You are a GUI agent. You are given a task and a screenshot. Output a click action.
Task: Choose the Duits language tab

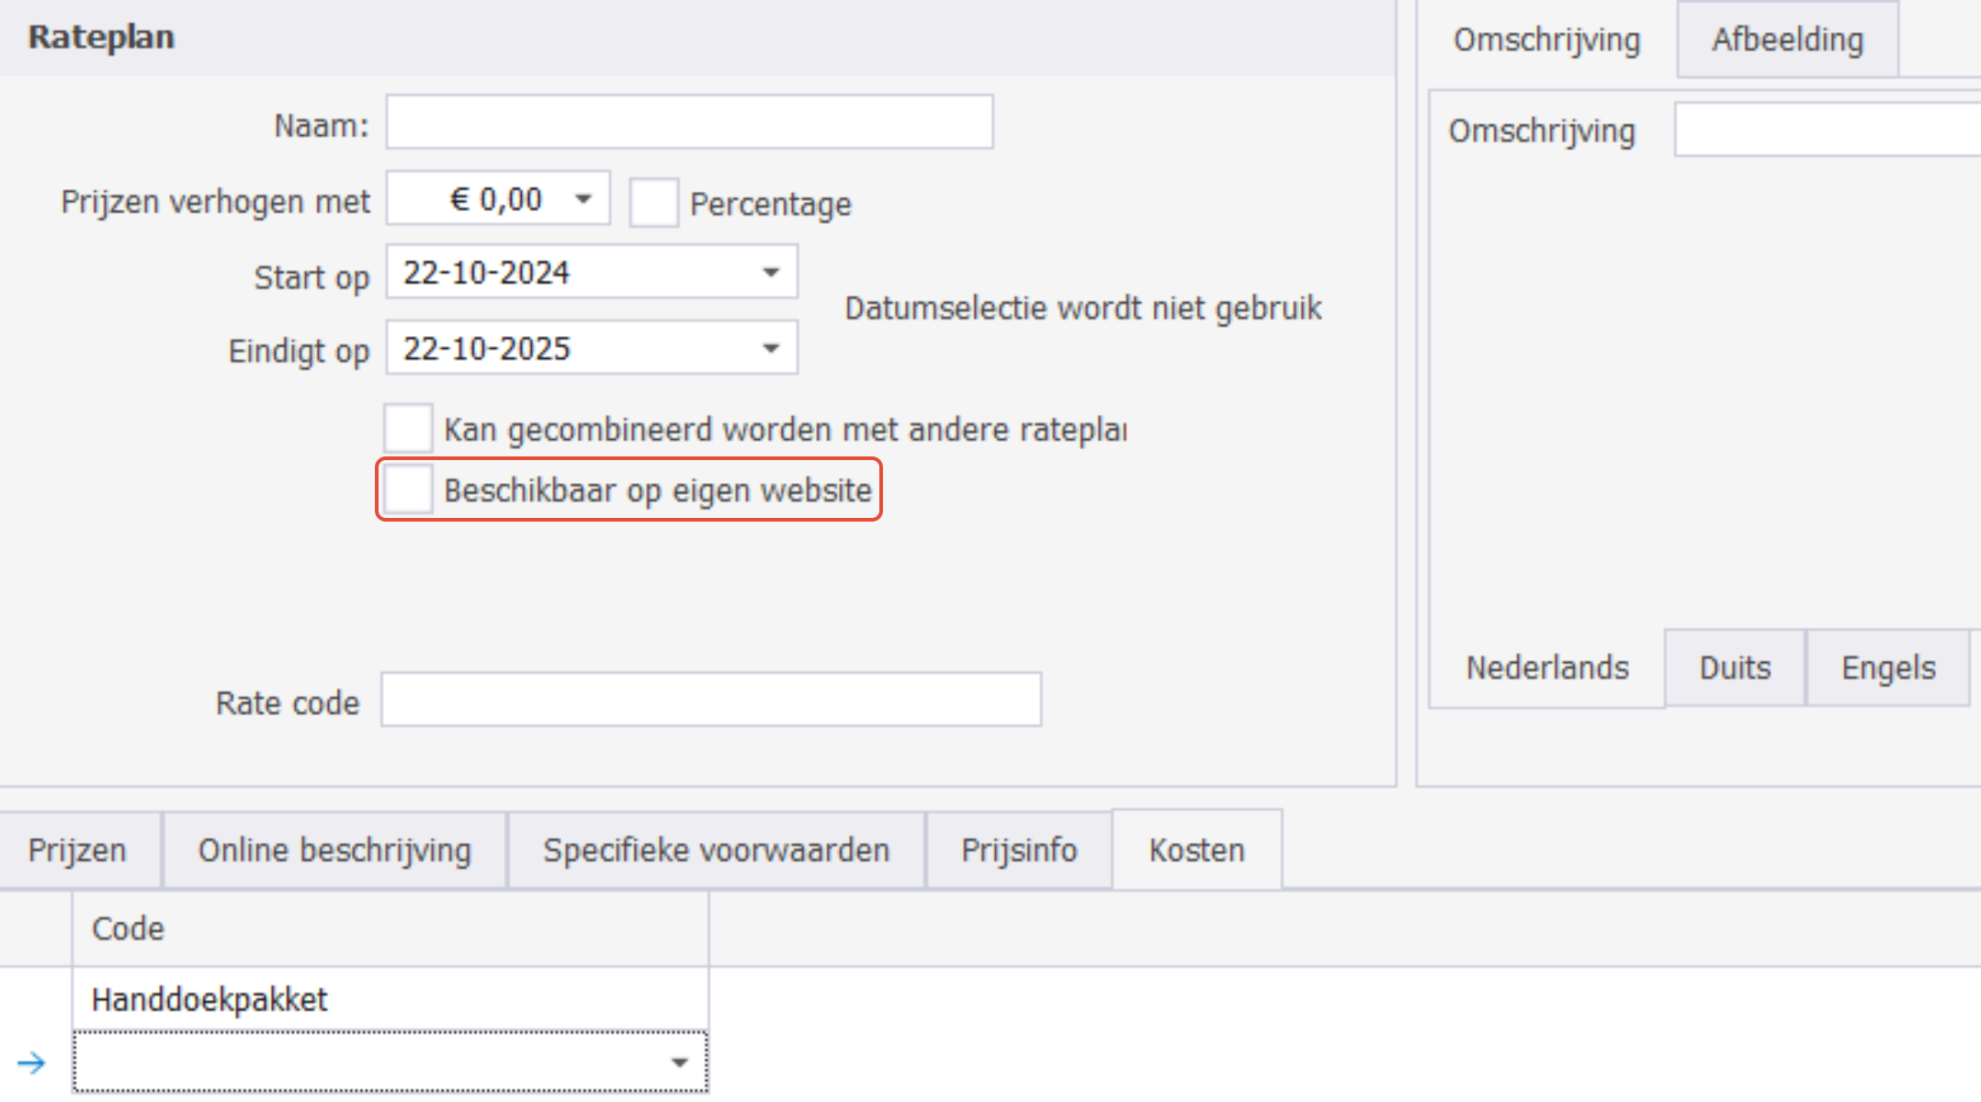1735,668
